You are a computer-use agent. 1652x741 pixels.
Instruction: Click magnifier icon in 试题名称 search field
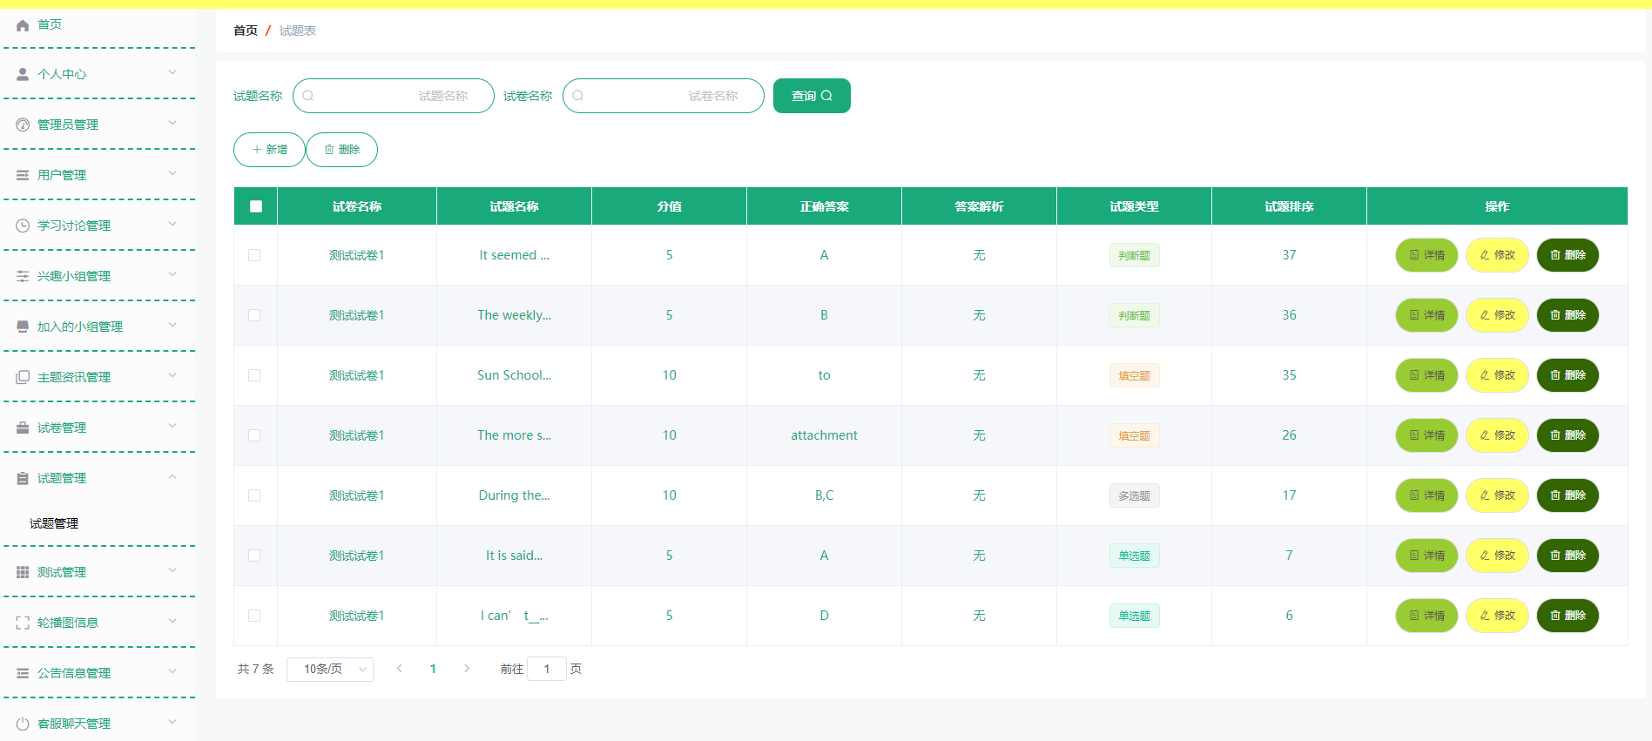308,96
